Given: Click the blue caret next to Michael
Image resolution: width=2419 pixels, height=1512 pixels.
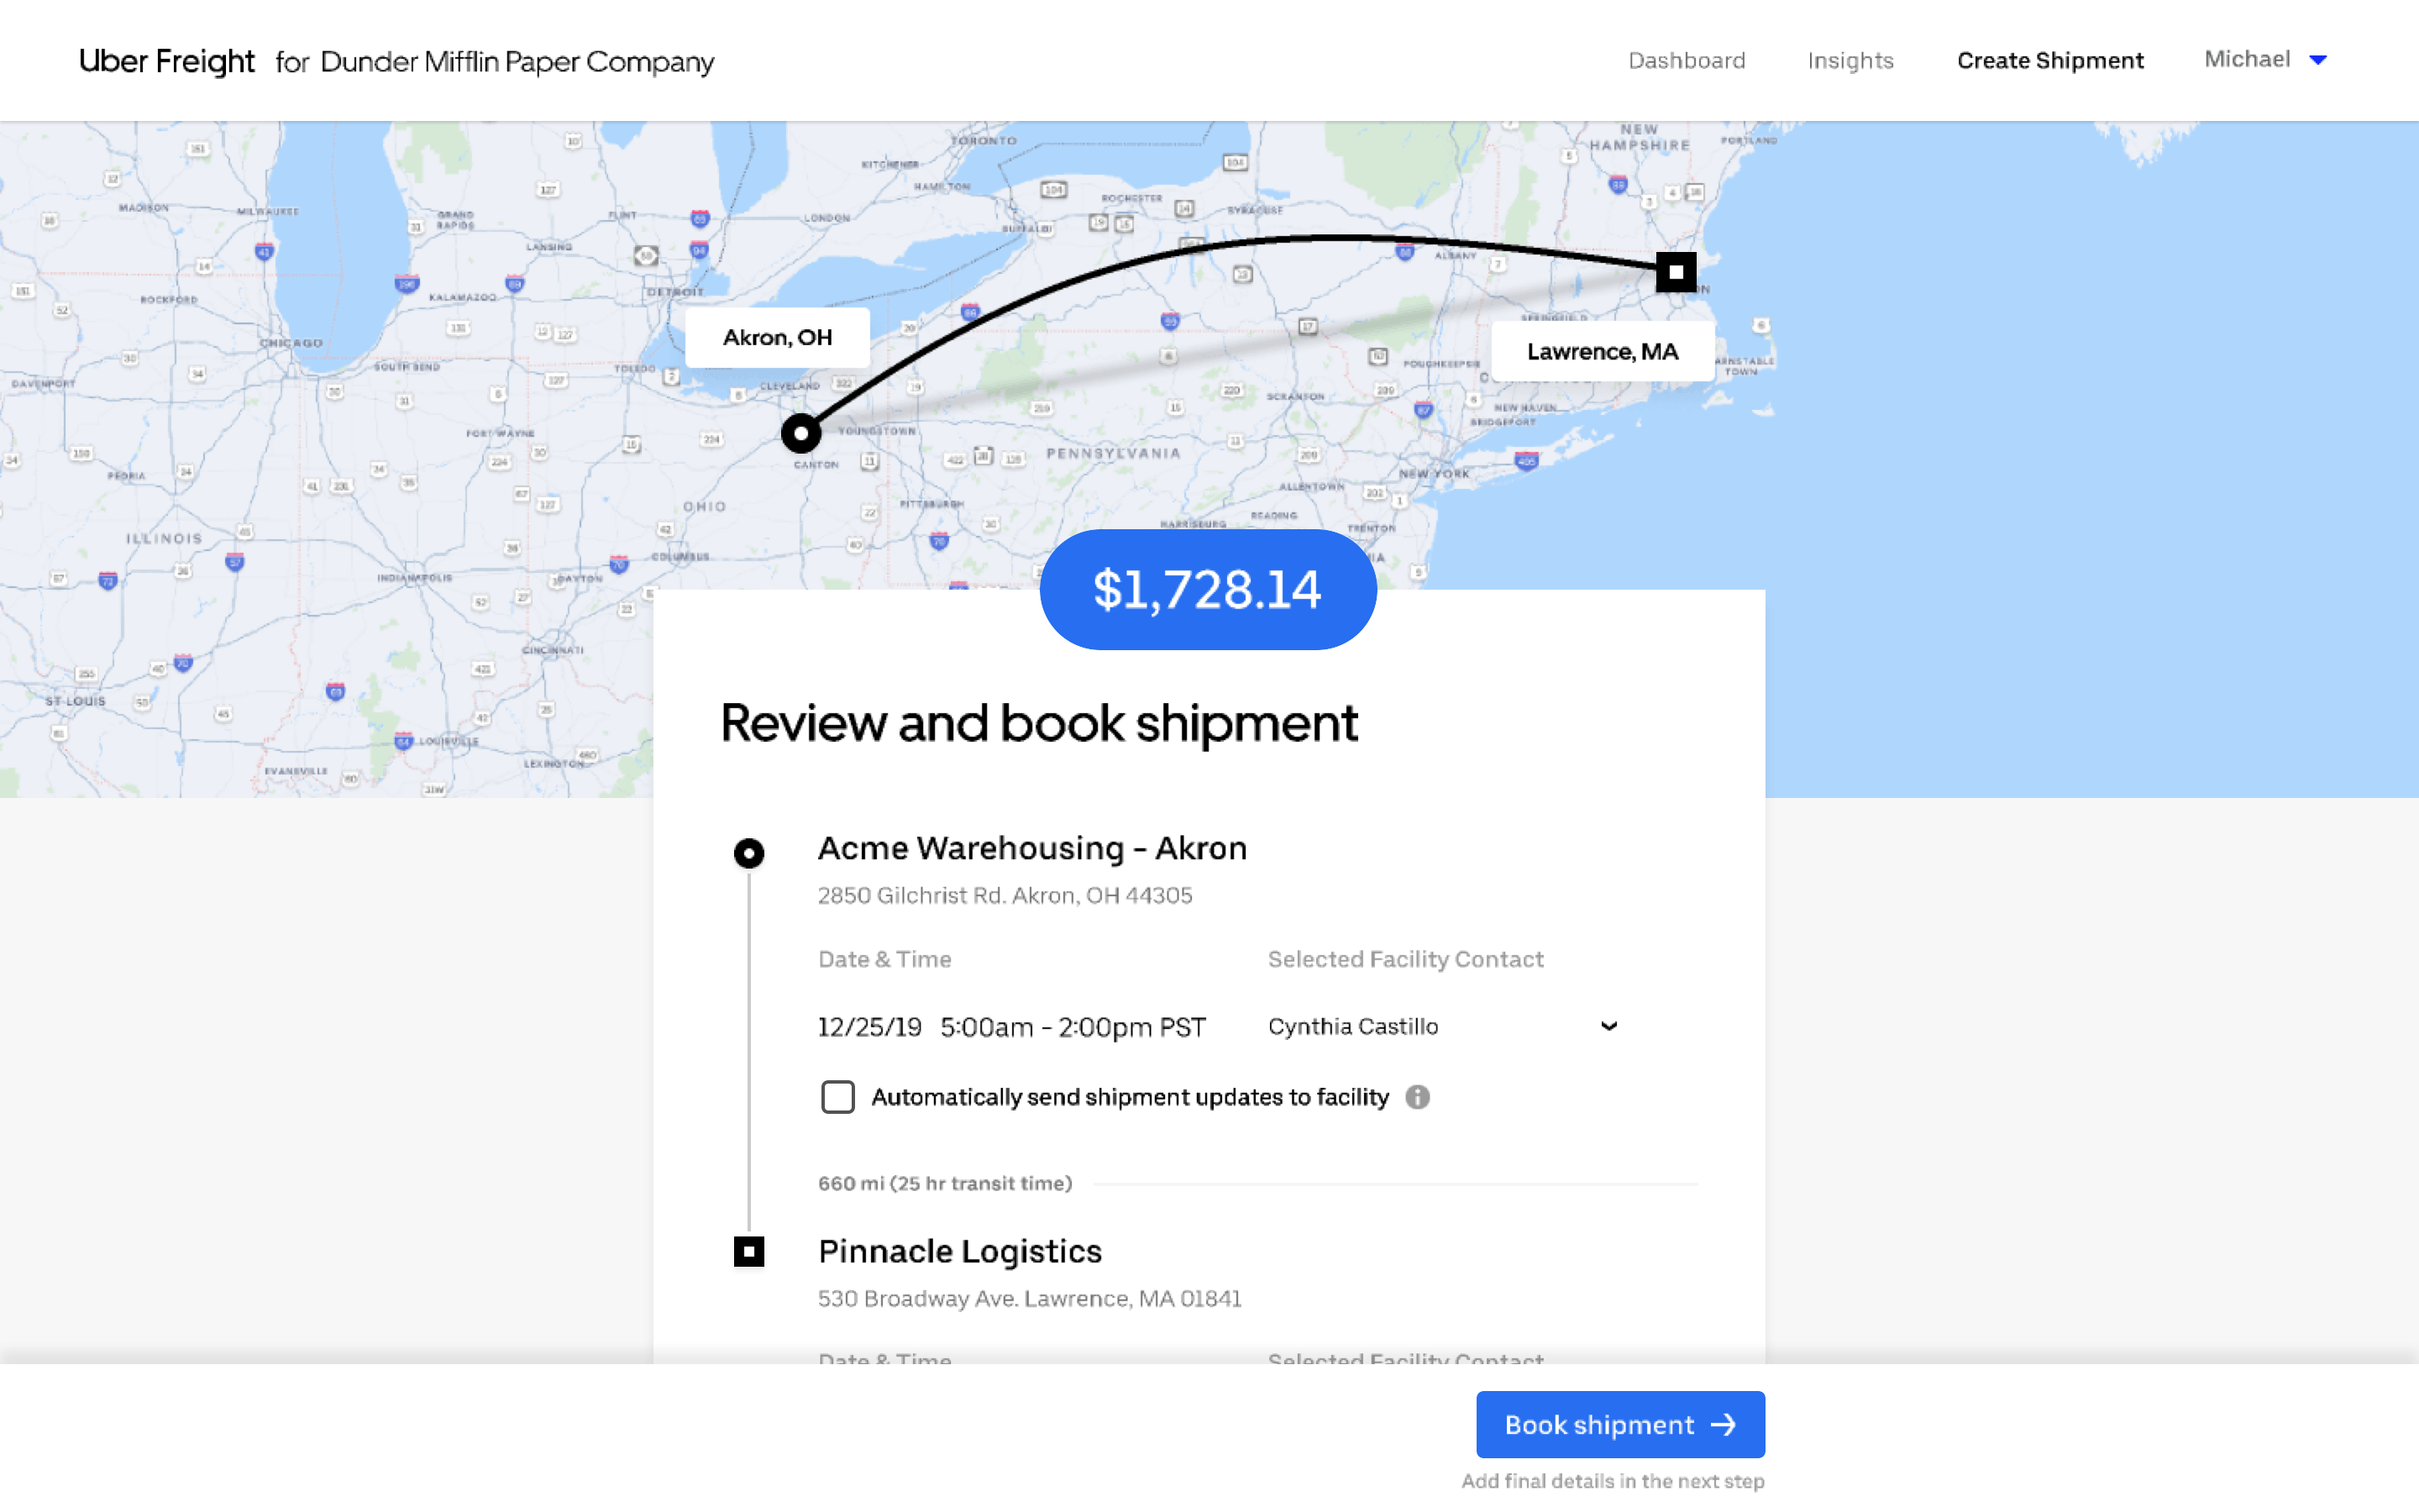Looking at the screenshot, I should tap(2318, 60).
